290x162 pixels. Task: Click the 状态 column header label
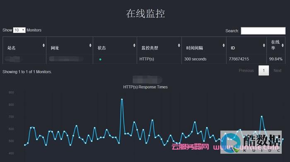(x=102, y=48)
